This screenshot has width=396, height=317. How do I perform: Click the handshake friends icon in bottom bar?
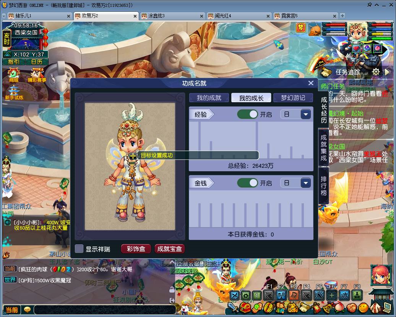351,308
